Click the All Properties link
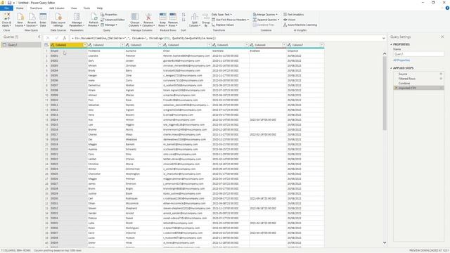Viewport: 450px width, 253px height. (x=401, y=60)
